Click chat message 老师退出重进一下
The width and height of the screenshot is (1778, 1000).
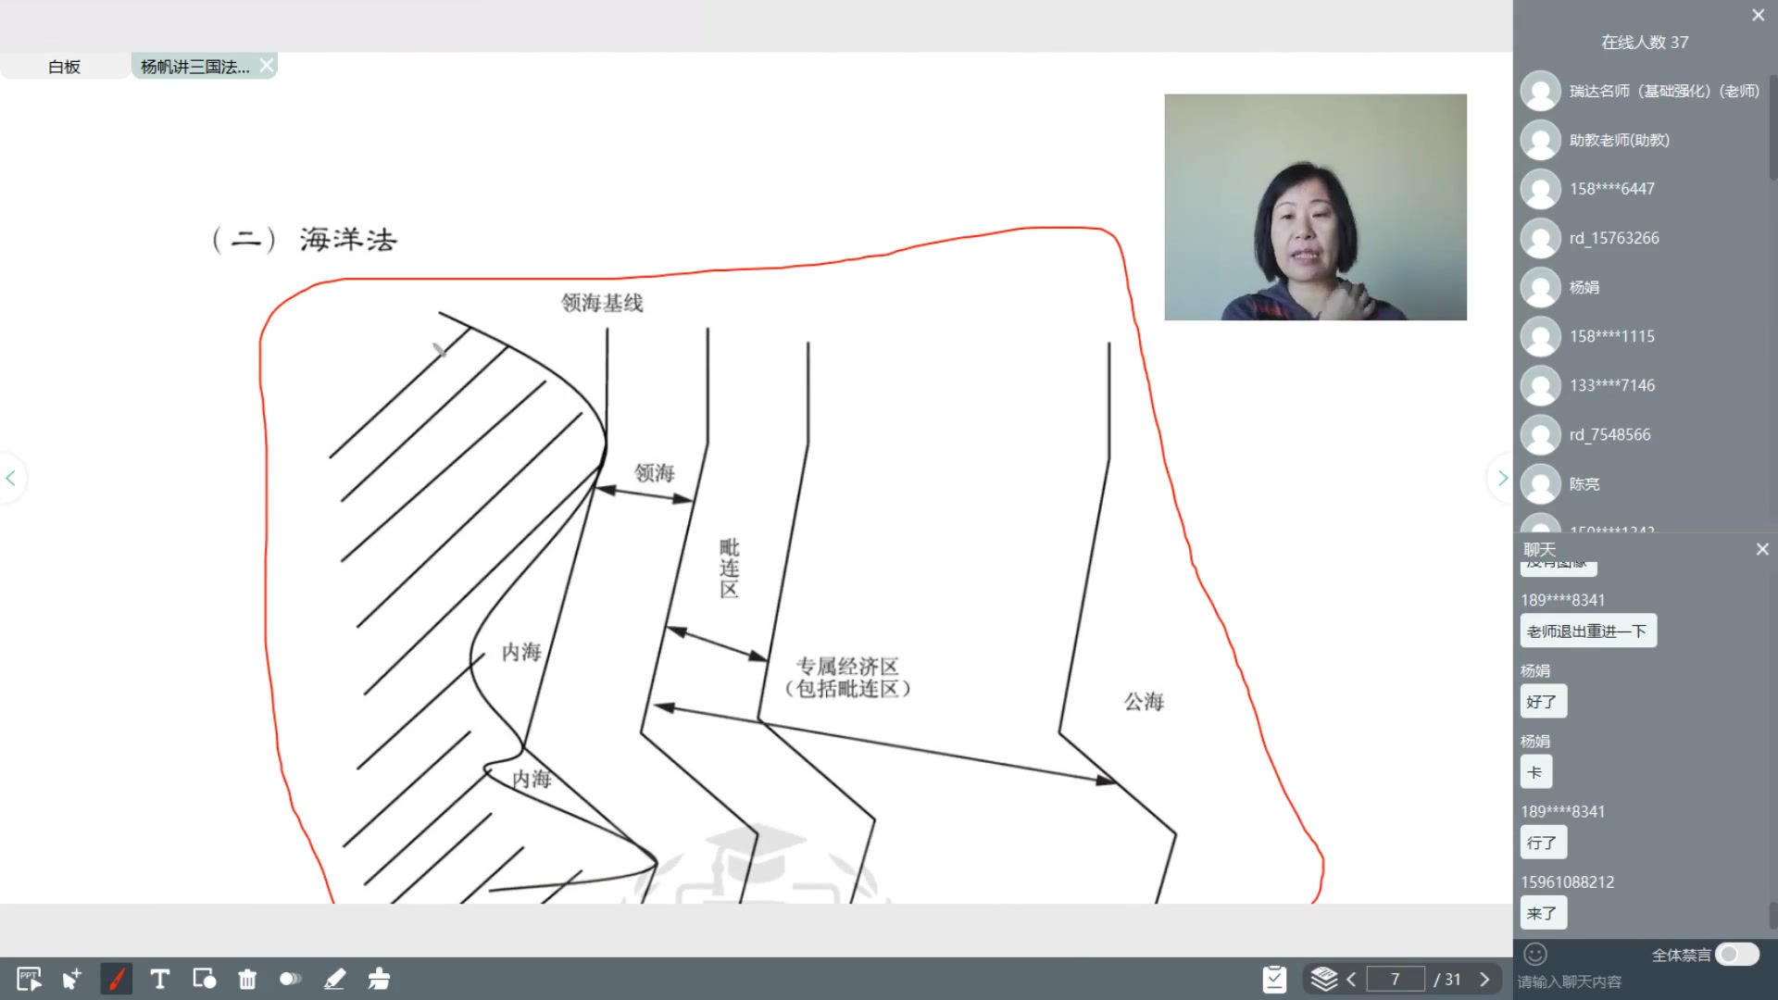coord(1587,631)
